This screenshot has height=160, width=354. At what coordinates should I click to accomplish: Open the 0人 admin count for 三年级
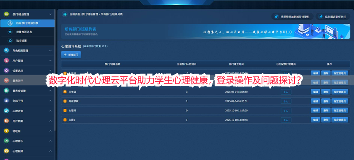pyautogui.click(x=286, y=92)
